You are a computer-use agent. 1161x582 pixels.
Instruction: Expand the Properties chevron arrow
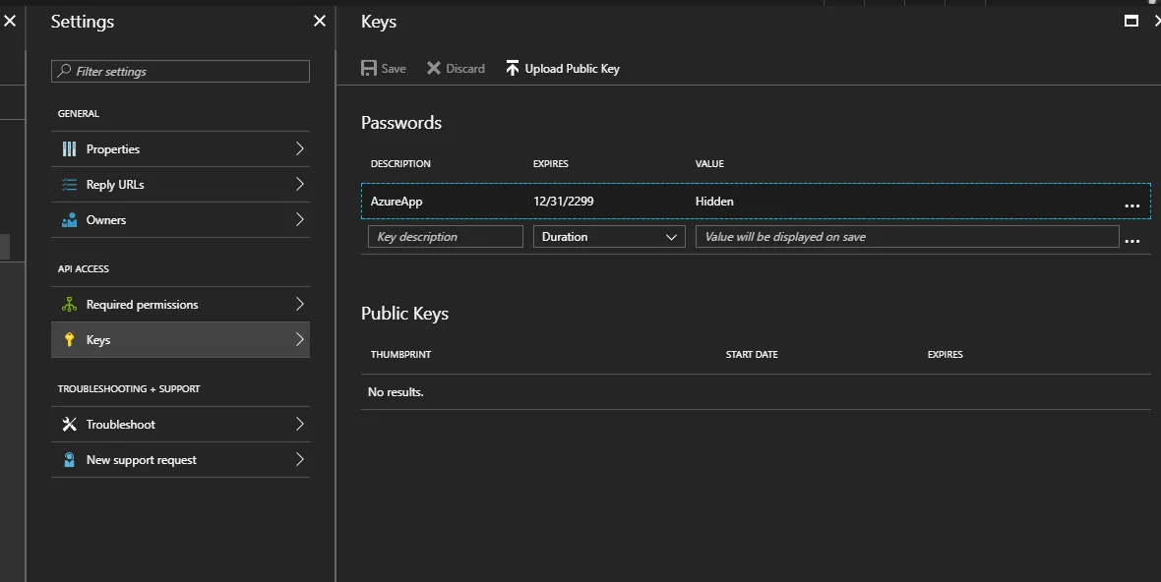299,149
